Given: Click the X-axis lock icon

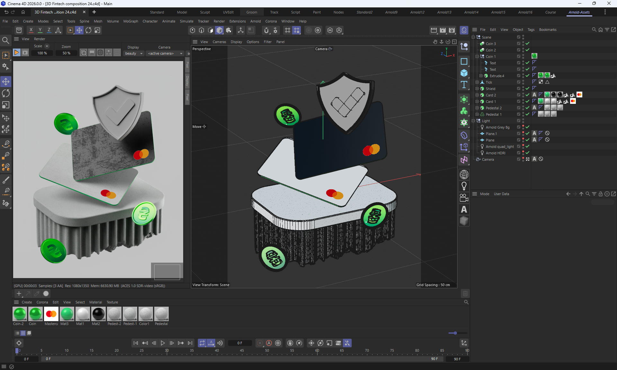Looking at the screenshot, I should 31,30.
